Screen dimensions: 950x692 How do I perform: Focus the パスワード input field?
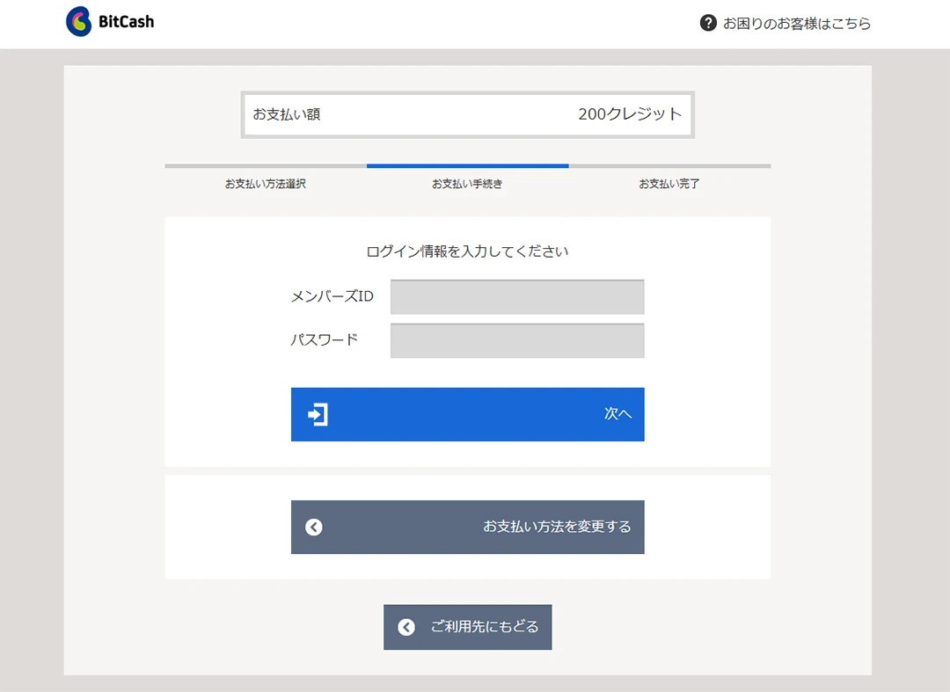(x=517, y=340)
